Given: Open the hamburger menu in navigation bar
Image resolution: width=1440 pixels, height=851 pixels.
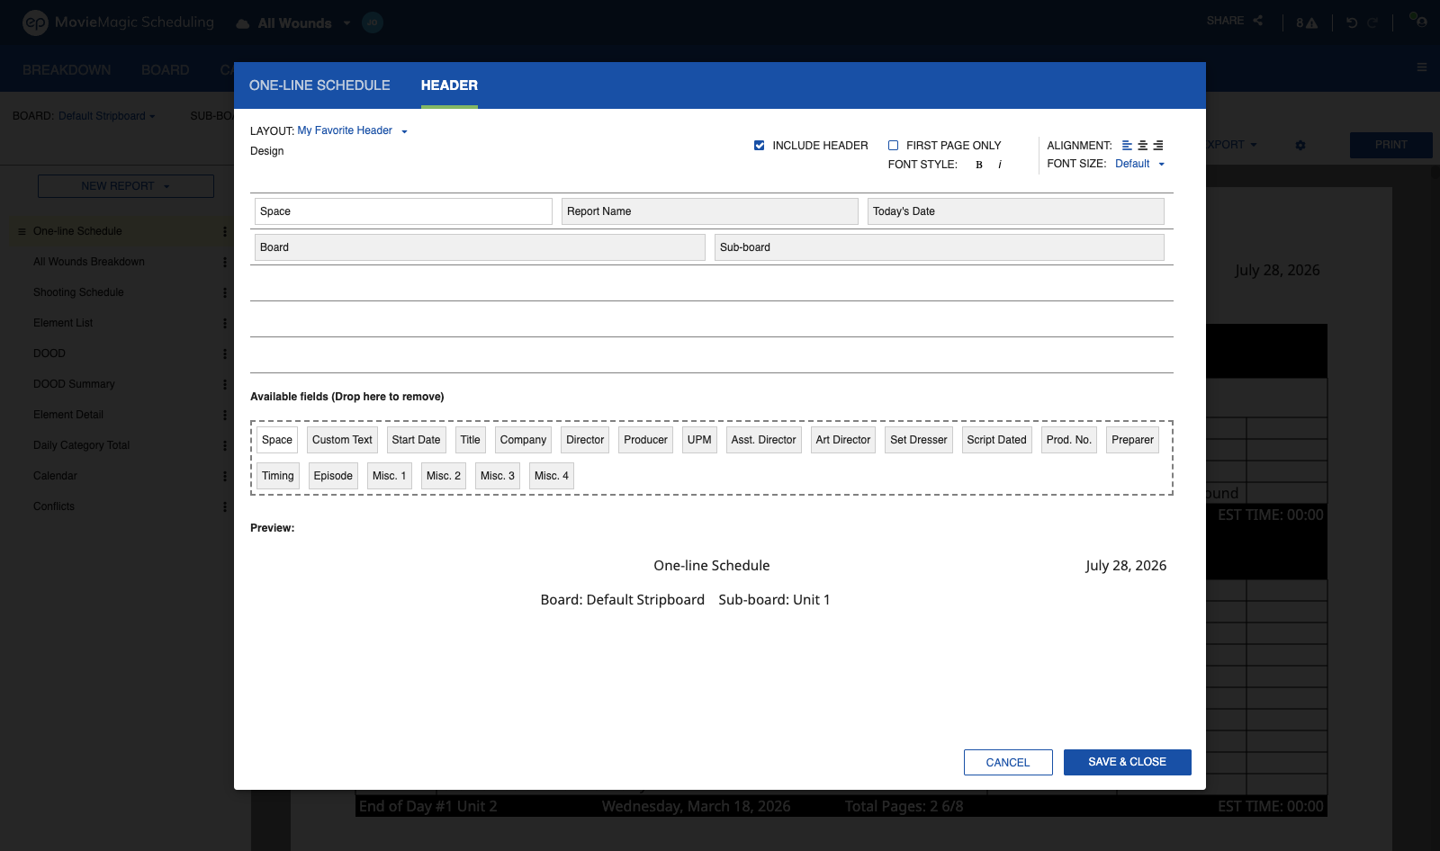Looking at the screenshot, I should click(x=1422, y=67).
